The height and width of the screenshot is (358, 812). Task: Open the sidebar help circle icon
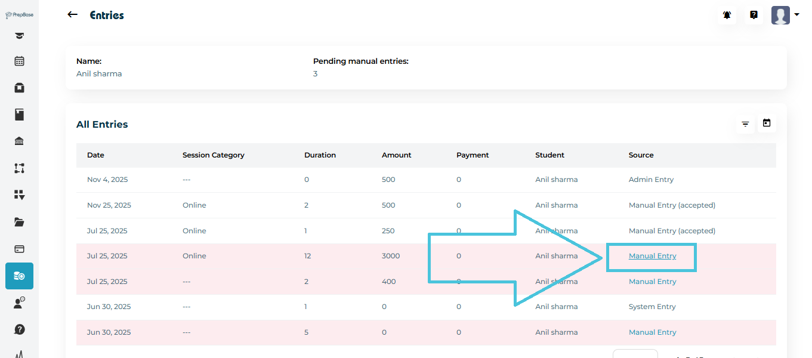[x=19, y=329]
